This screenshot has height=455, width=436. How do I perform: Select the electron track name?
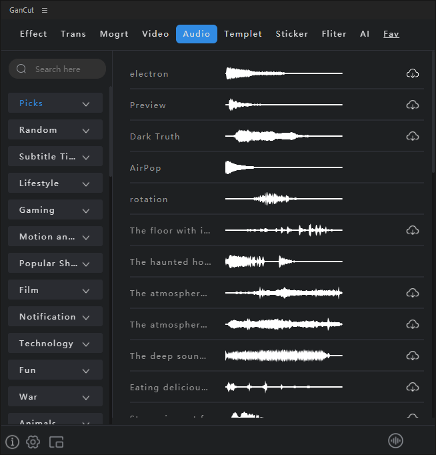[149, 74]
